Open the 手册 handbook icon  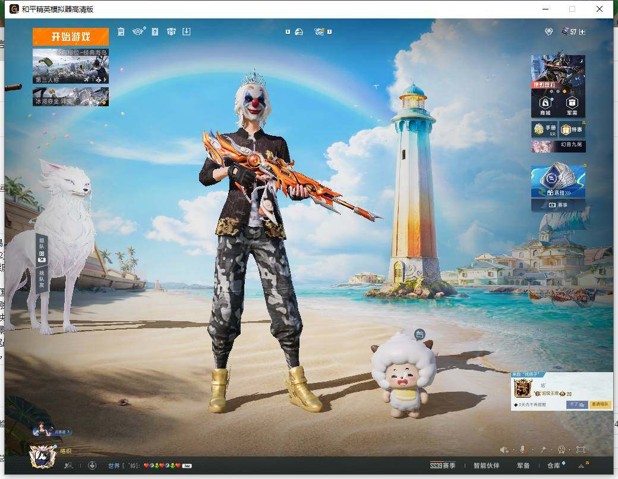pyautogui.click(x=544, y=129)
